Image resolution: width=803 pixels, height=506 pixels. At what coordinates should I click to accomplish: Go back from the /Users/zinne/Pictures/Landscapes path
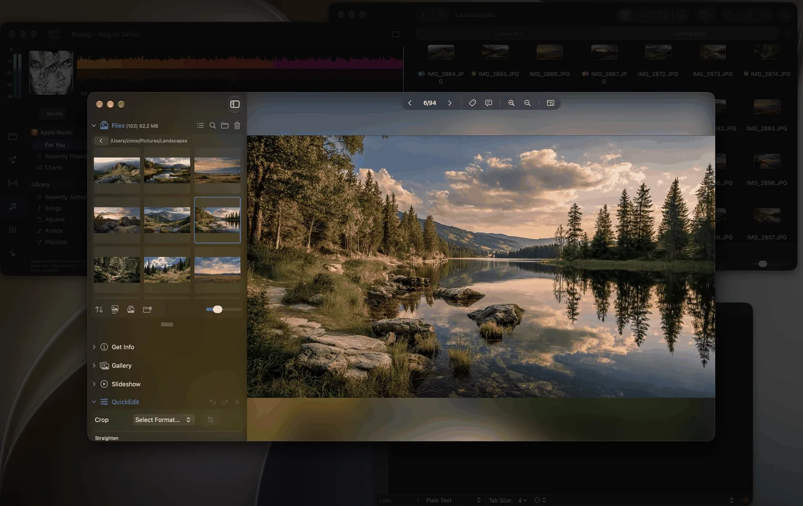(x=101, y=141)
